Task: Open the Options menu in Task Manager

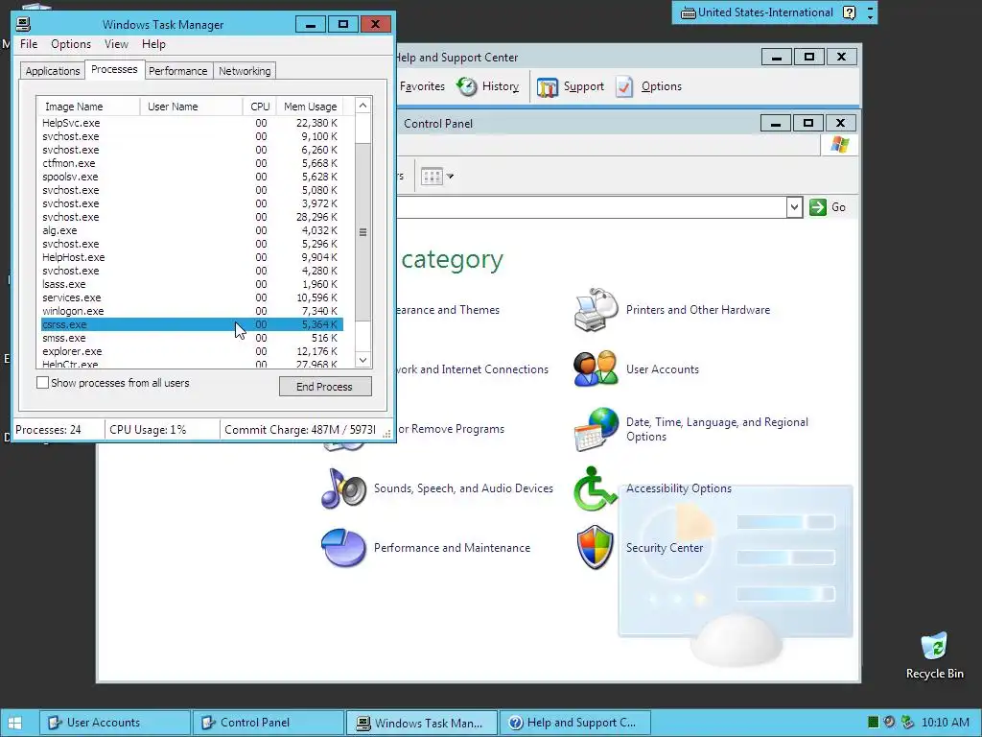Action: (71, 44)
